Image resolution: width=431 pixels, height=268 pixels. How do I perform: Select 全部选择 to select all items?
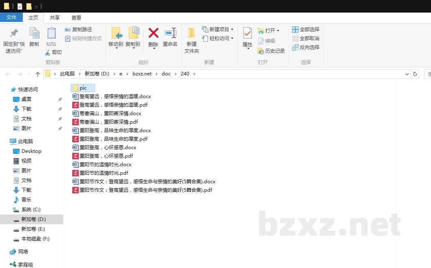point(305,29)
